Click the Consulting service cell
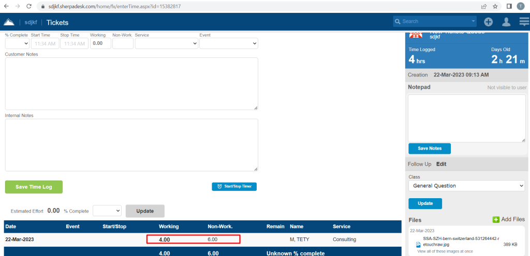Image resolution: width=530 pixels, height=256 pixels. pos(344,240)
